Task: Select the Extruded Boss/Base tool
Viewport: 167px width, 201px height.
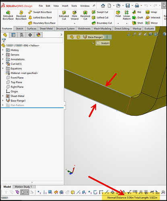Action: [x=8, y=15]
